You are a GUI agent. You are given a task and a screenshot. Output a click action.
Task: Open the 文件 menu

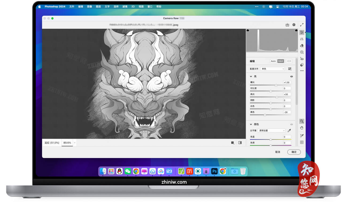pos(72,7)
